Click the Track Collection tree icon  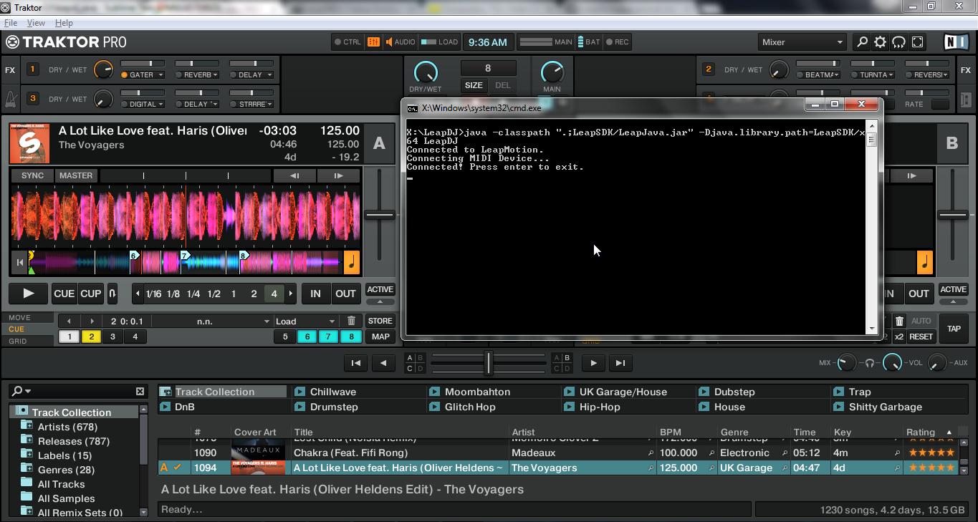tap(21, 412)
